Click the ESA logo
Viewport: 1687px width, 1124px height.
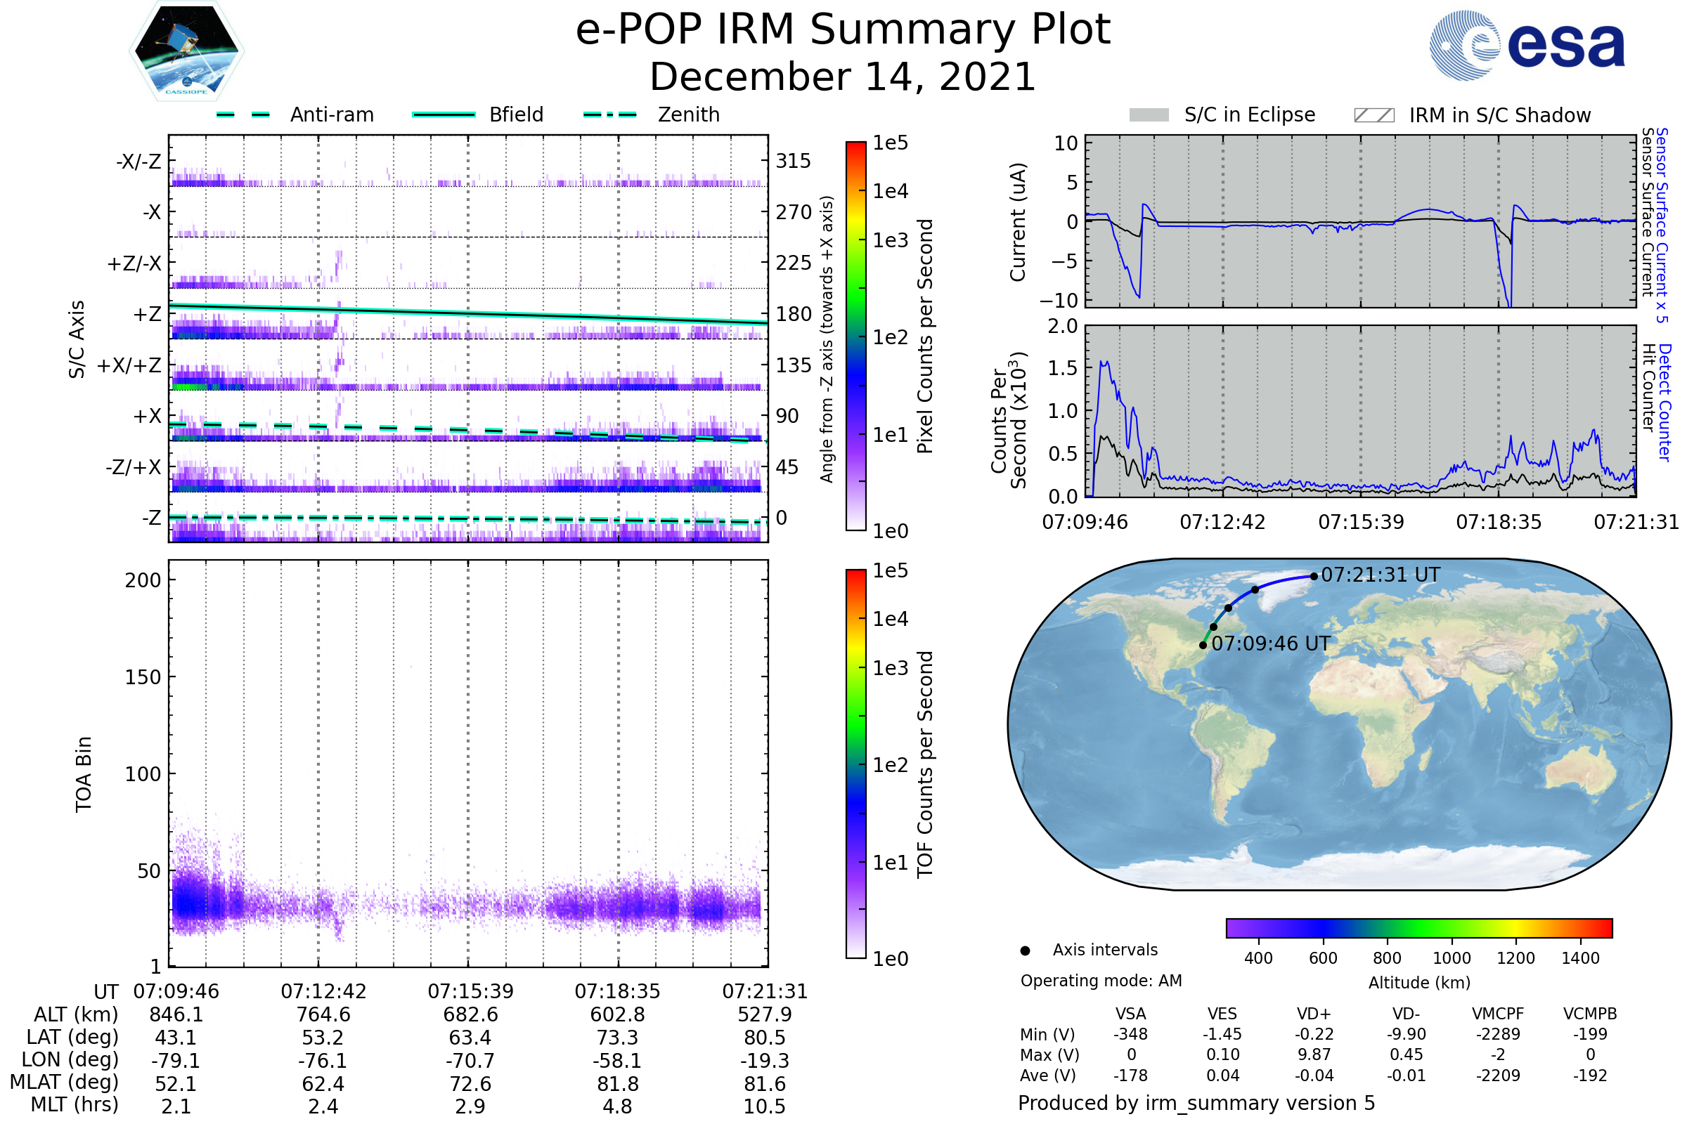coord(1526,44)
